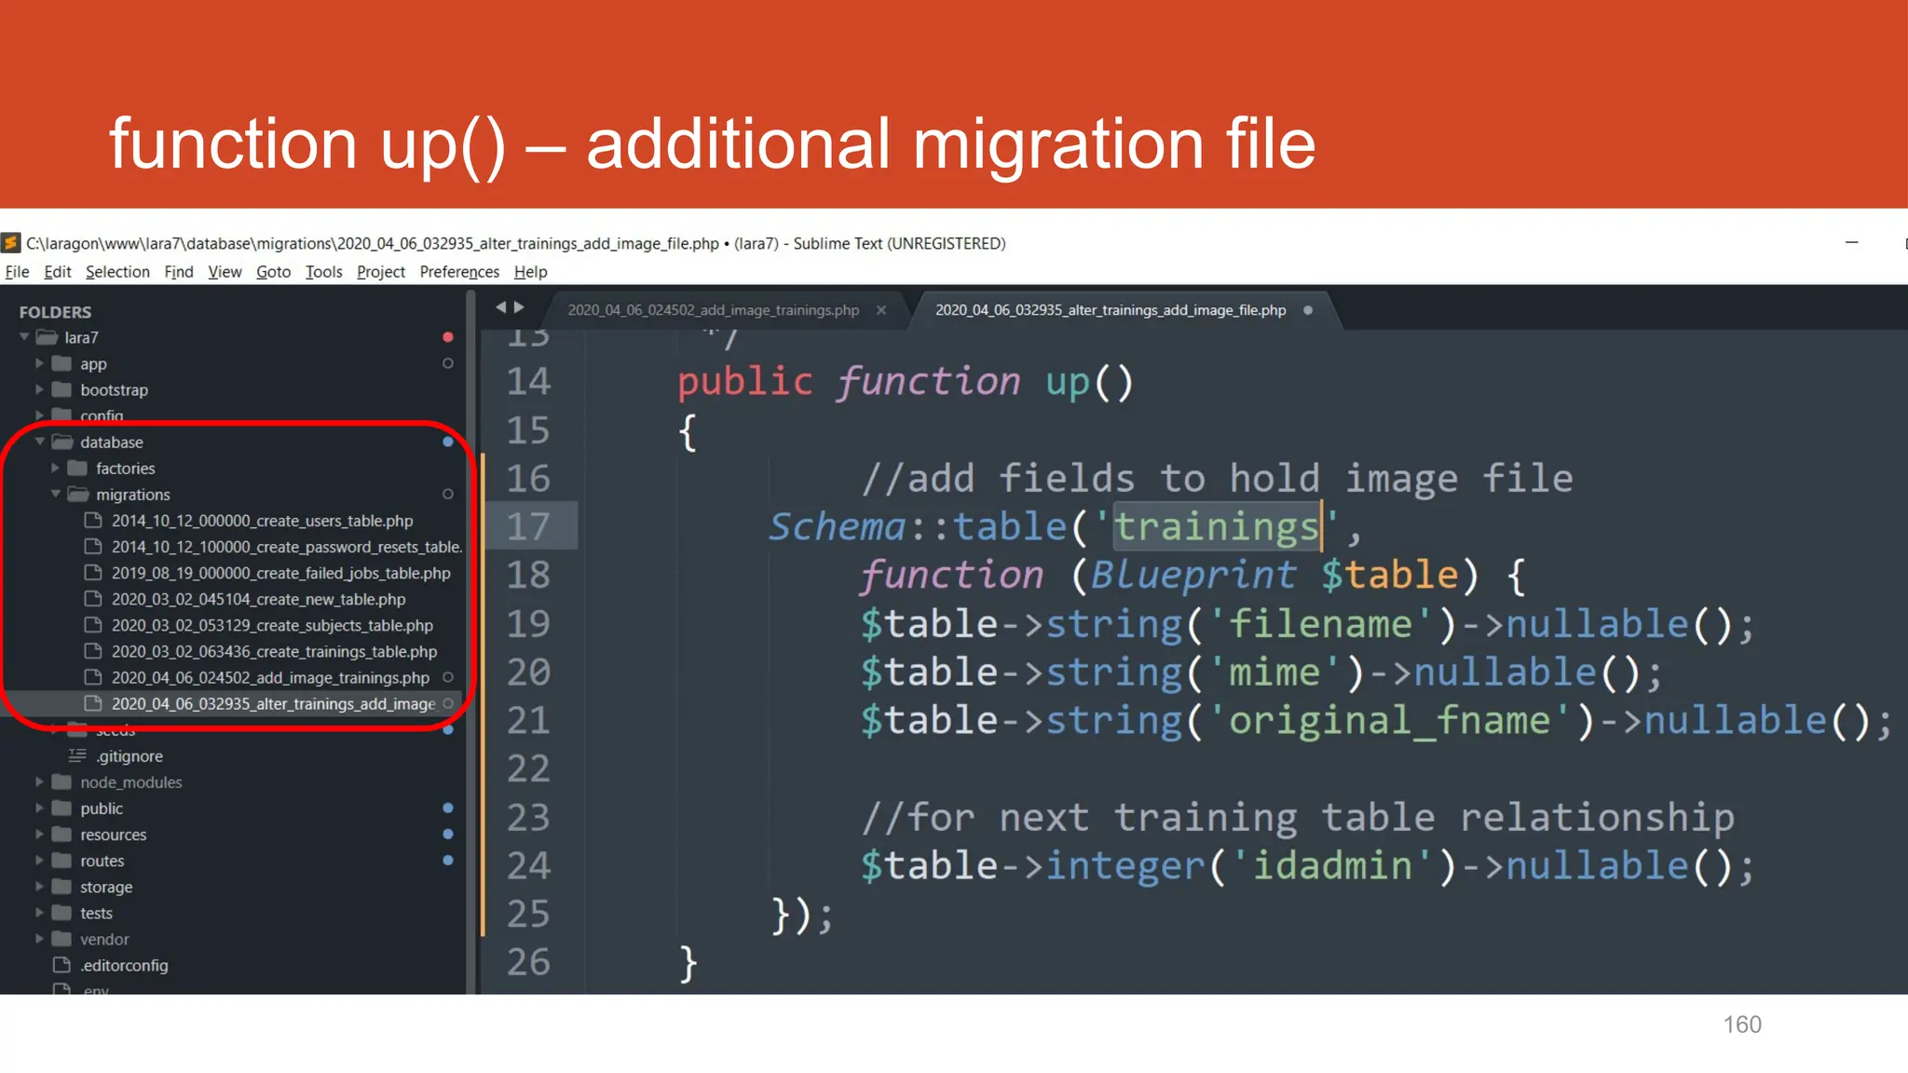Expand the vendor folder
Screen dimensions: 1908x1073
(x=39, y=938)
